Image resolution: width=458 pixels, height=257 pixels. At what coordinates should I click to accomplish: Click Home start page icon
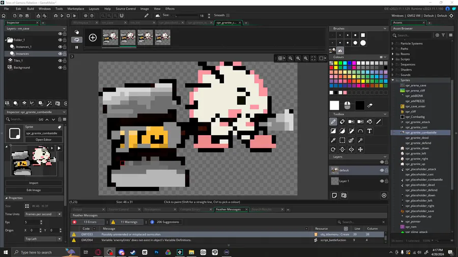pyautogui.click(x=4, y=16)
